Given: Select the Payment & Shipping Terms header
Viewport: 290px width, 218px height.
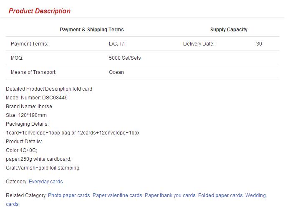Looking at the screenshot, I should click(x=92, y=30).
